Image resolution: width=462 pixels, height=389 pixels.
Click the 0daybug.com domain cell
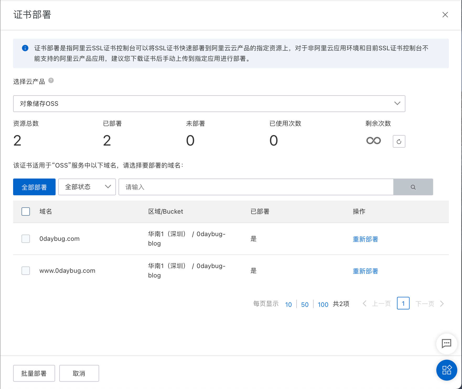coord(60,239)
